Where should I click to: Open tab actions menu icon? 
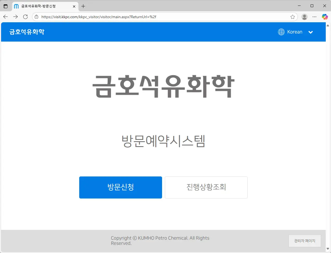(x=6, y=6)
